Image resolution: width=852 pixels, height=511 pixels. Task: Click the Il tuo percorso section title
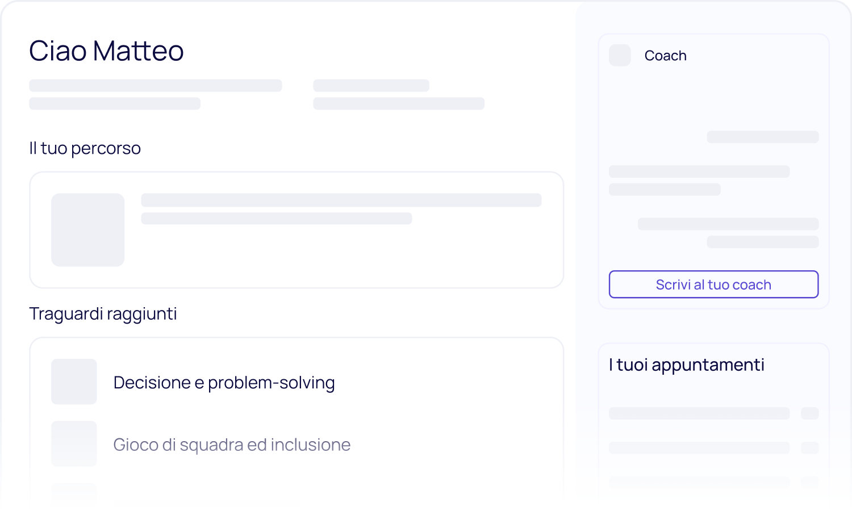85,148
